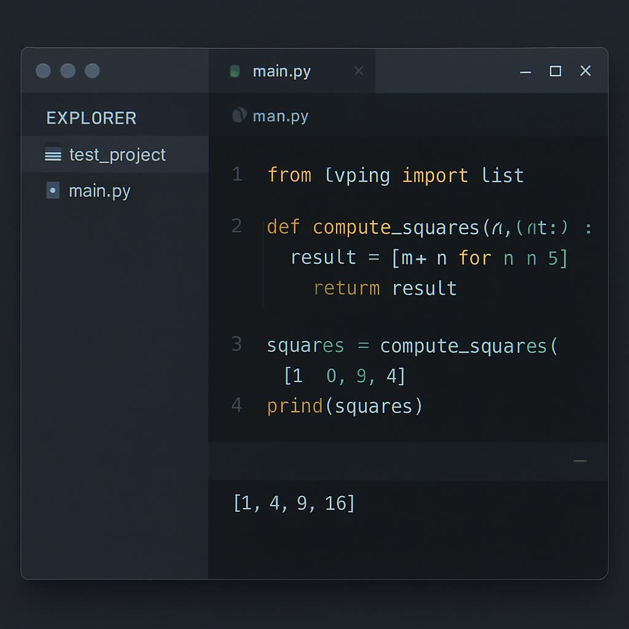Click the test_project folder icon

click(x=53, y=155)
